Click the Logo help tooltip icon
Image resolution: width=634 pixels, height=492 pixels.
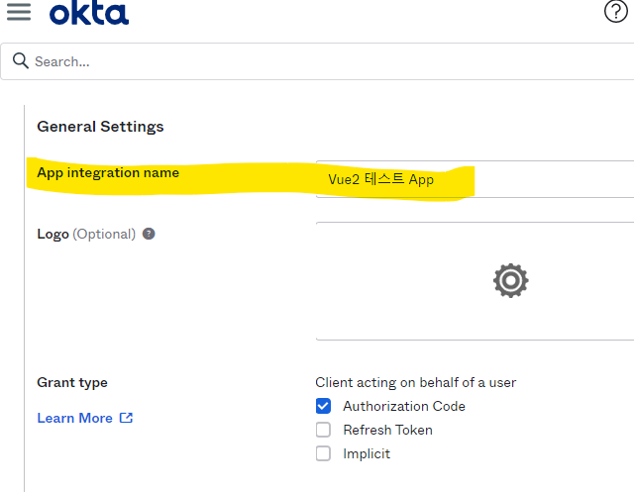point(149,234)
